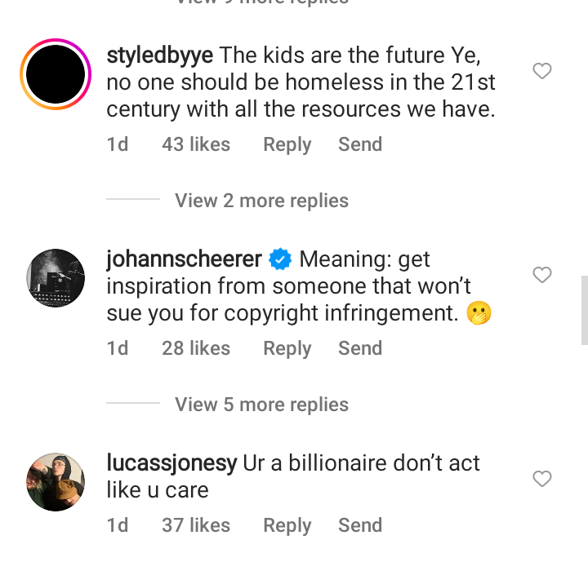Open the styledbyye username link
Screen dimensions: 588x562
coord(160,55)
